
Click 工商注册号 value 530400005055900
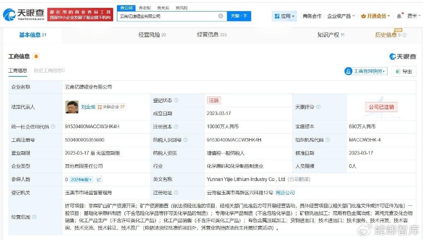pyautogui.click(x=84, y=140)
